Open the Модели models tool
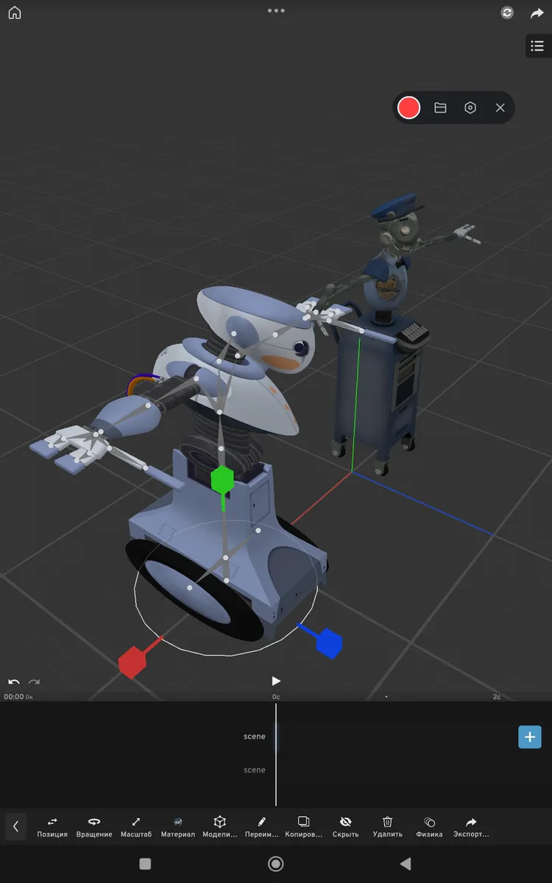The height and width of the screenshot is (883, 552). (219, 827)
